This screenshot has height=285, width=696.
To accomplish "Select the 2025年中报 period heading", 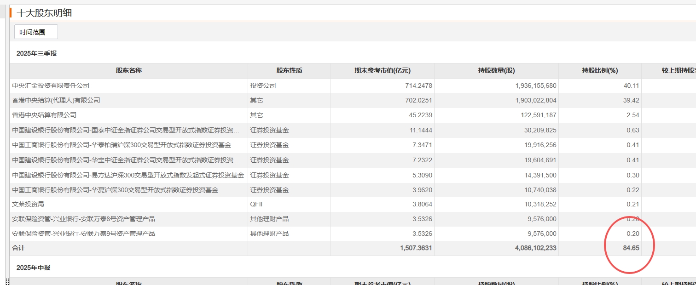I will pyautogui.click(x=34, y=268).
